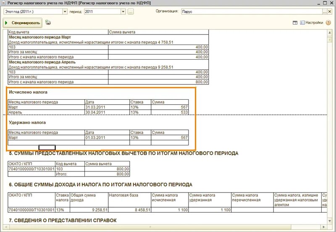Click the horizontal scrollbar left arrow
Image resolution: width=336 pixels, height=232 pixels.
click(x=6, y=227)
